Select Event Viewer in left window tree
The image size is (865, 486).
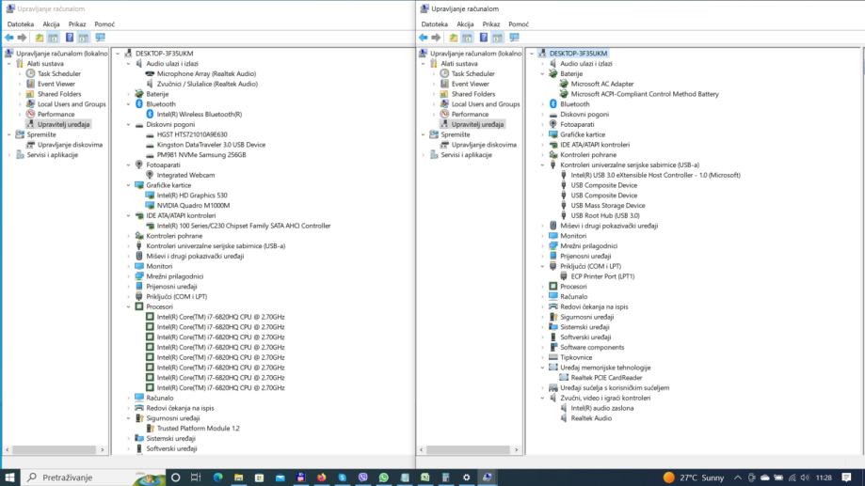pyautogui.click(x=56, y=84)
